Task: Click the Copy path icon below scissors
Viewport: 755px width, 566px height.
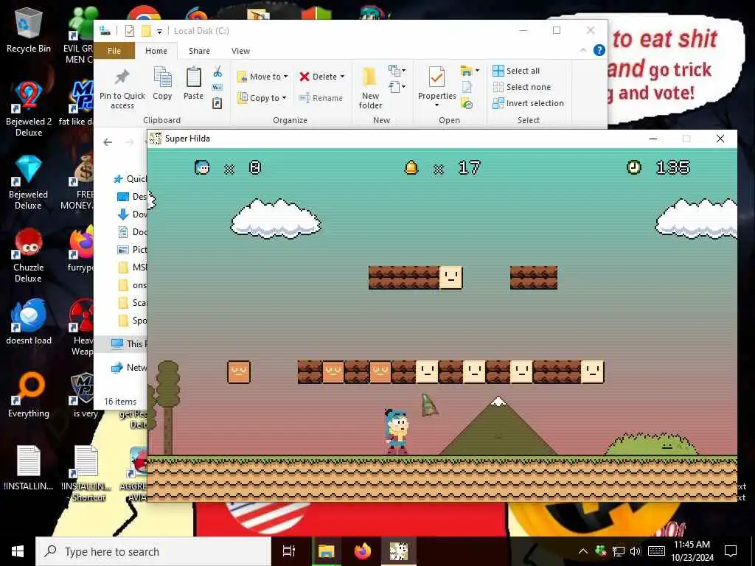Action: 218,87
